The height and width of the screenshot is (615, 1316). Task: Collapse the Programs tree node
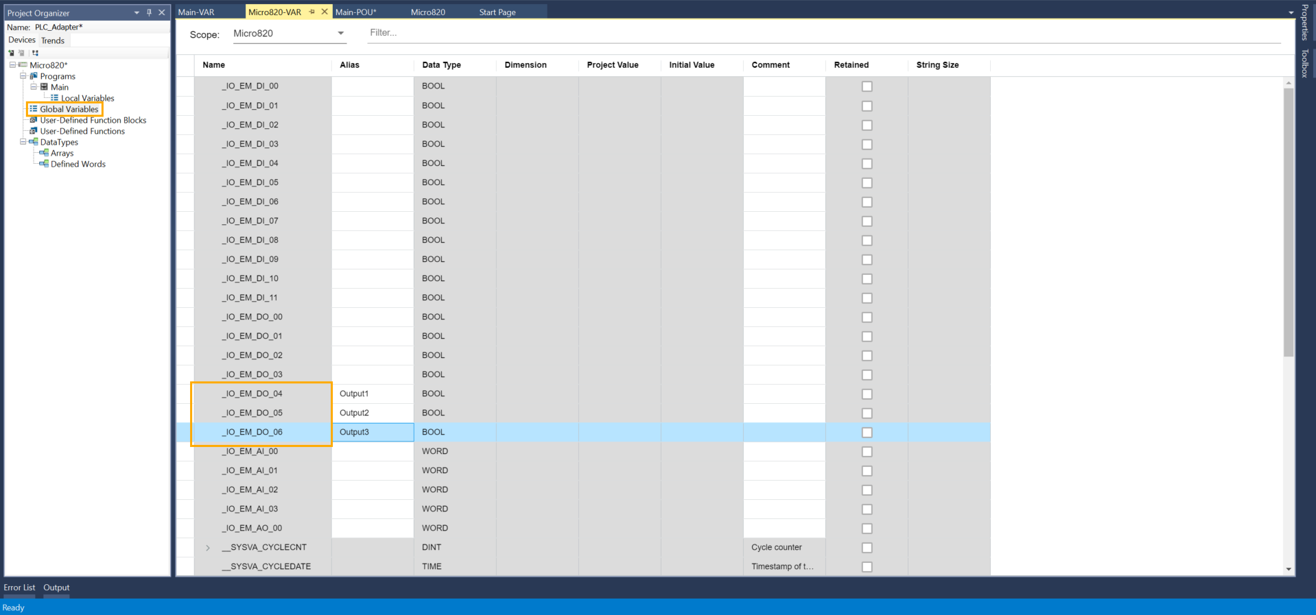pos(23,76)
